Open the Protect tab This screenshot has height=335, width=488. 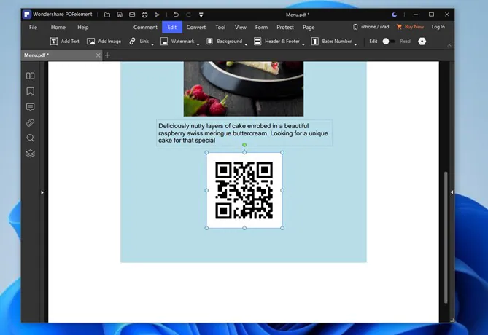pyautogui.click(x=285, y=28)
